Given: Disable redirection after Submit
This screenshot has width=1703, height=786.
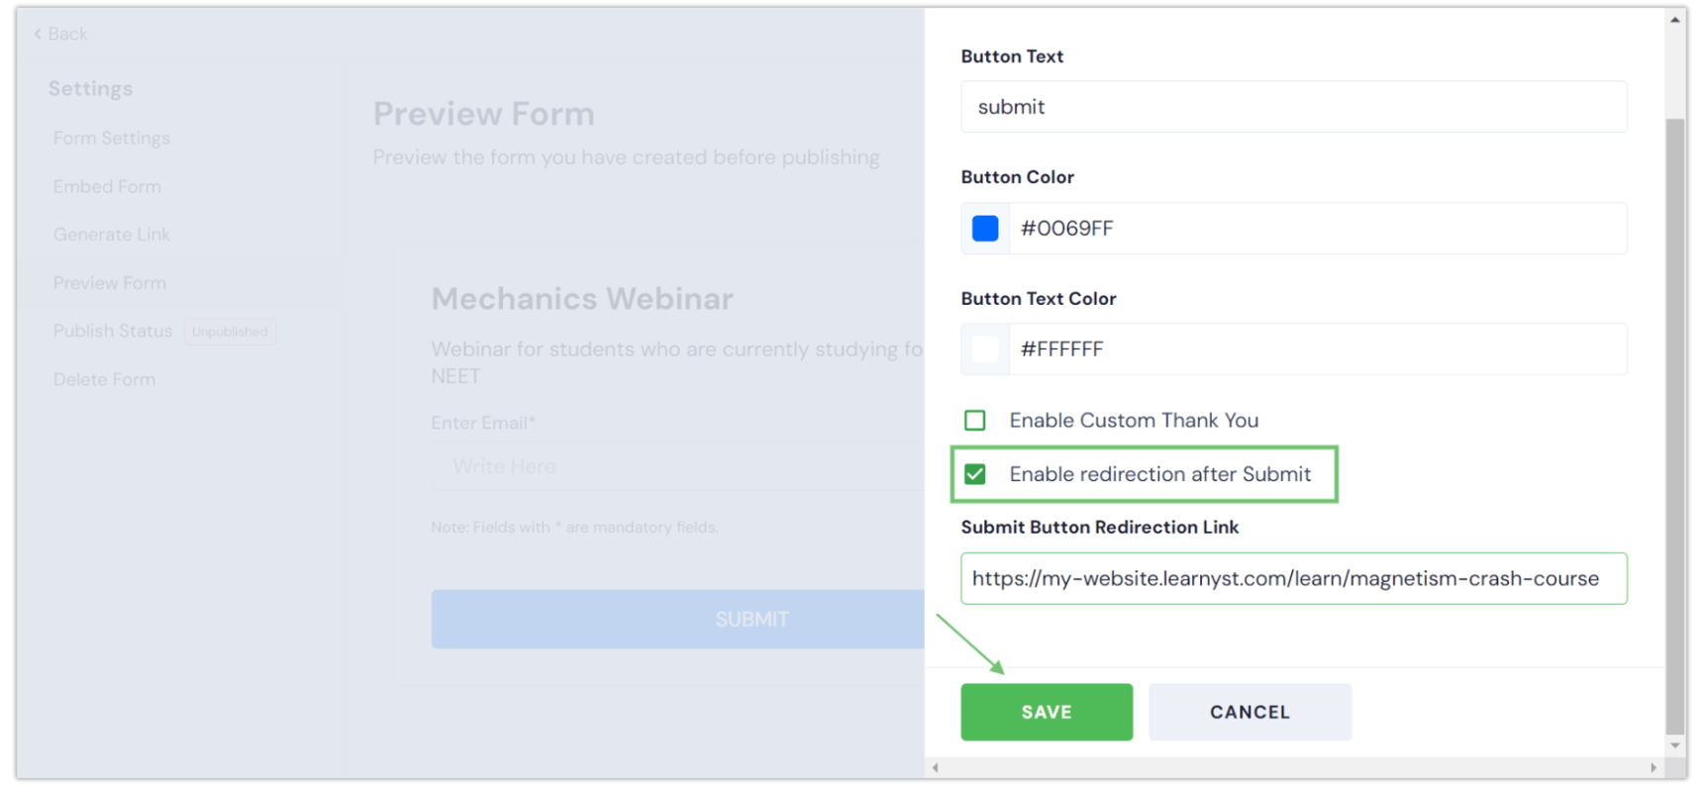Looking at the screenshot, I should (x=974, y=474).
